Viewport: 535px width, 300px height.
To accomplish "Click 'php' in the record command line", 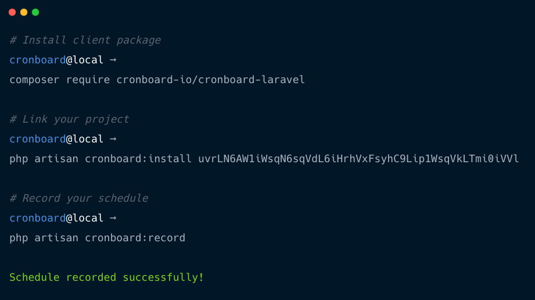I will click(x=19, y=238).
